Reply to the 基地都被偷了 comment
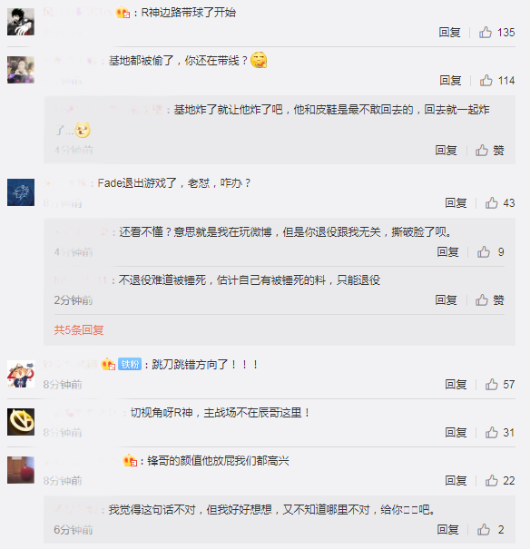Image resolution: width=530 pixels, height=549 pixels. coord(450,81)
